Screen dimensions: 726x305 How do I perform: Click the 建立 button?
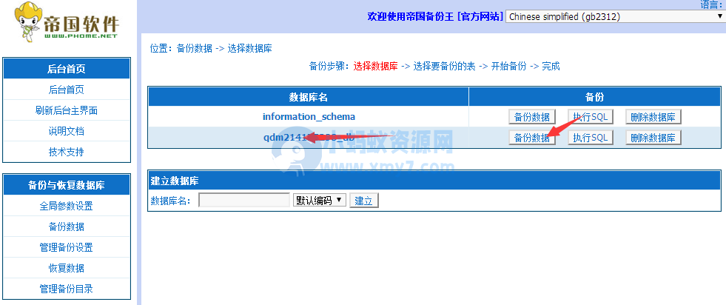click(x=364, y=201)
